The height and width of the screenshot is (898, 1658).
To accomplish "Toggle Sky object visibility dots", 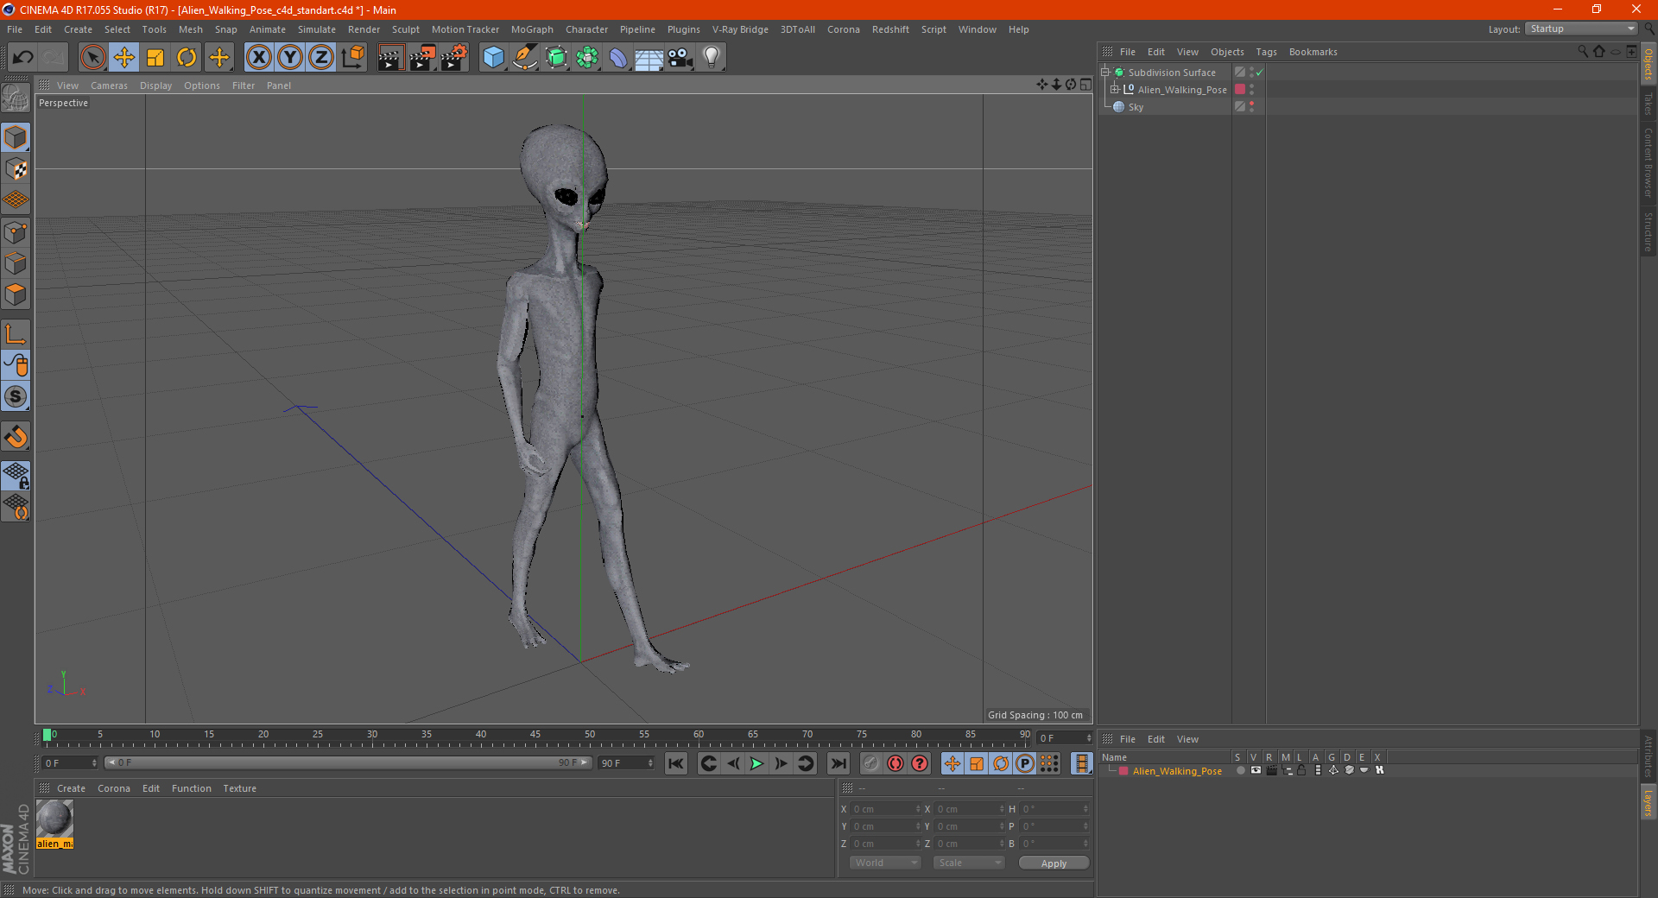I will click(x=1251, y=106).
